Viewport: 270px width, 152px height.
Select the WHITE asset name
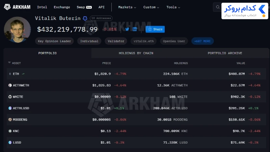click(18, 97)
